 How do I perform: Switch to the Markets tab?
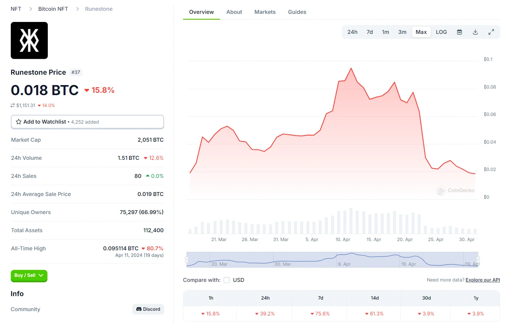click(265, 12)
